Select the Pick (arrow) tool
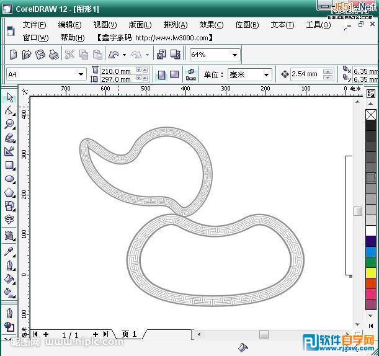The width and height of the screenshot is (379, 356). [x=9, y=97]
